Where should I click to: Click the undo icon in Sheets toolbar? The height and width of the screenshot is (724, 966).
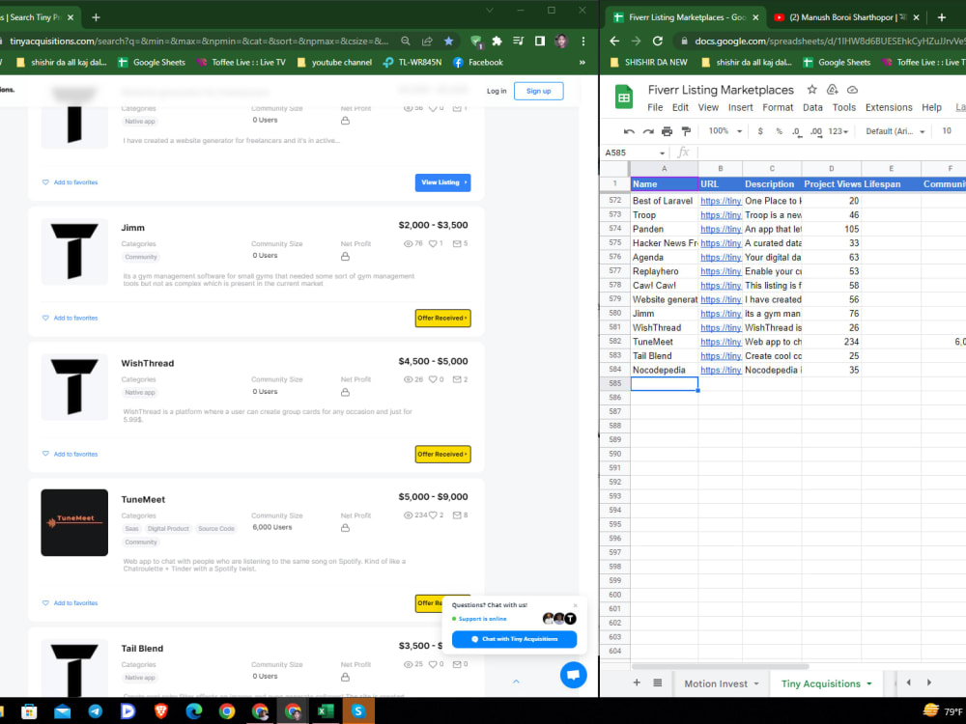[629, 131]
